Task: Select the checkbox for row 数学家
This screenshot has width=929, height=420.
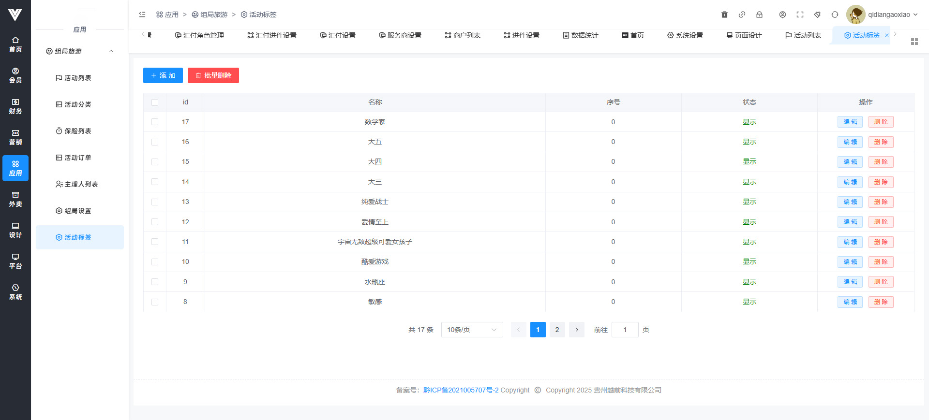Action: (x=155, y=122)
